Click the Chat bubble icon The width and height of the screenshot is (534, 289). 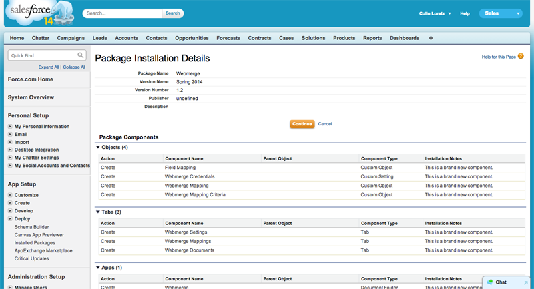(x=490, y=282)
